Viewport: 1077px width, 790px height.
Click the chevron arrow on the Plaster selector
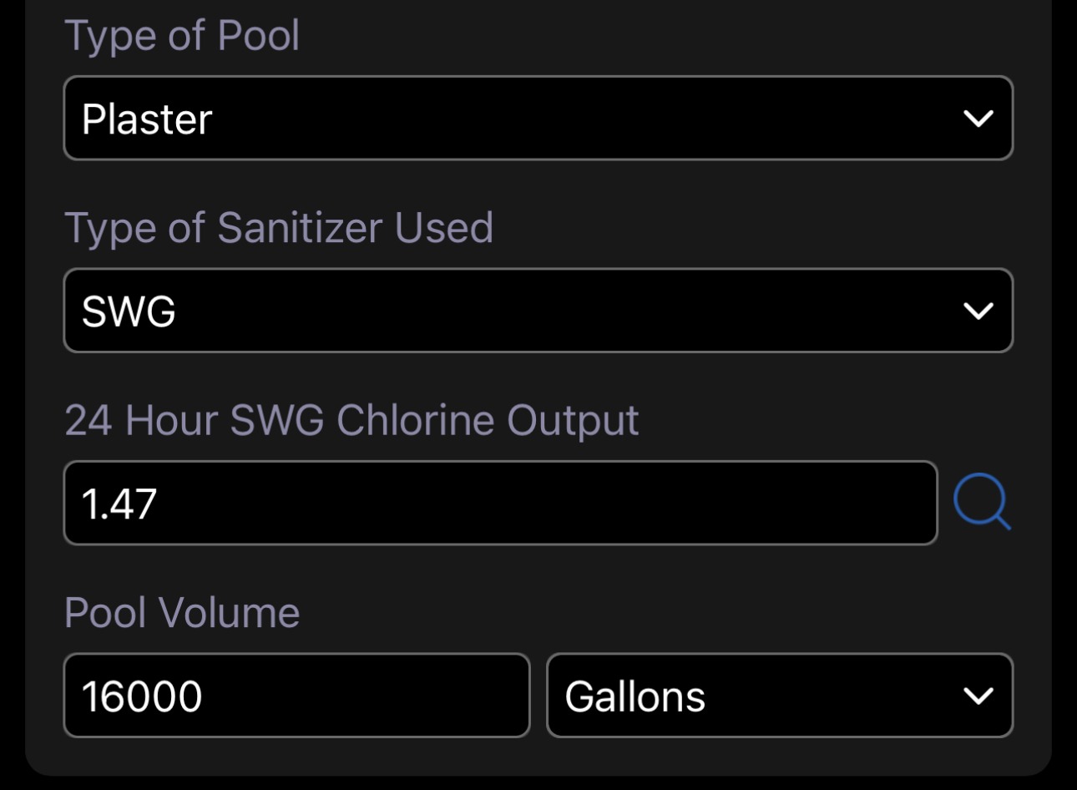978,118
